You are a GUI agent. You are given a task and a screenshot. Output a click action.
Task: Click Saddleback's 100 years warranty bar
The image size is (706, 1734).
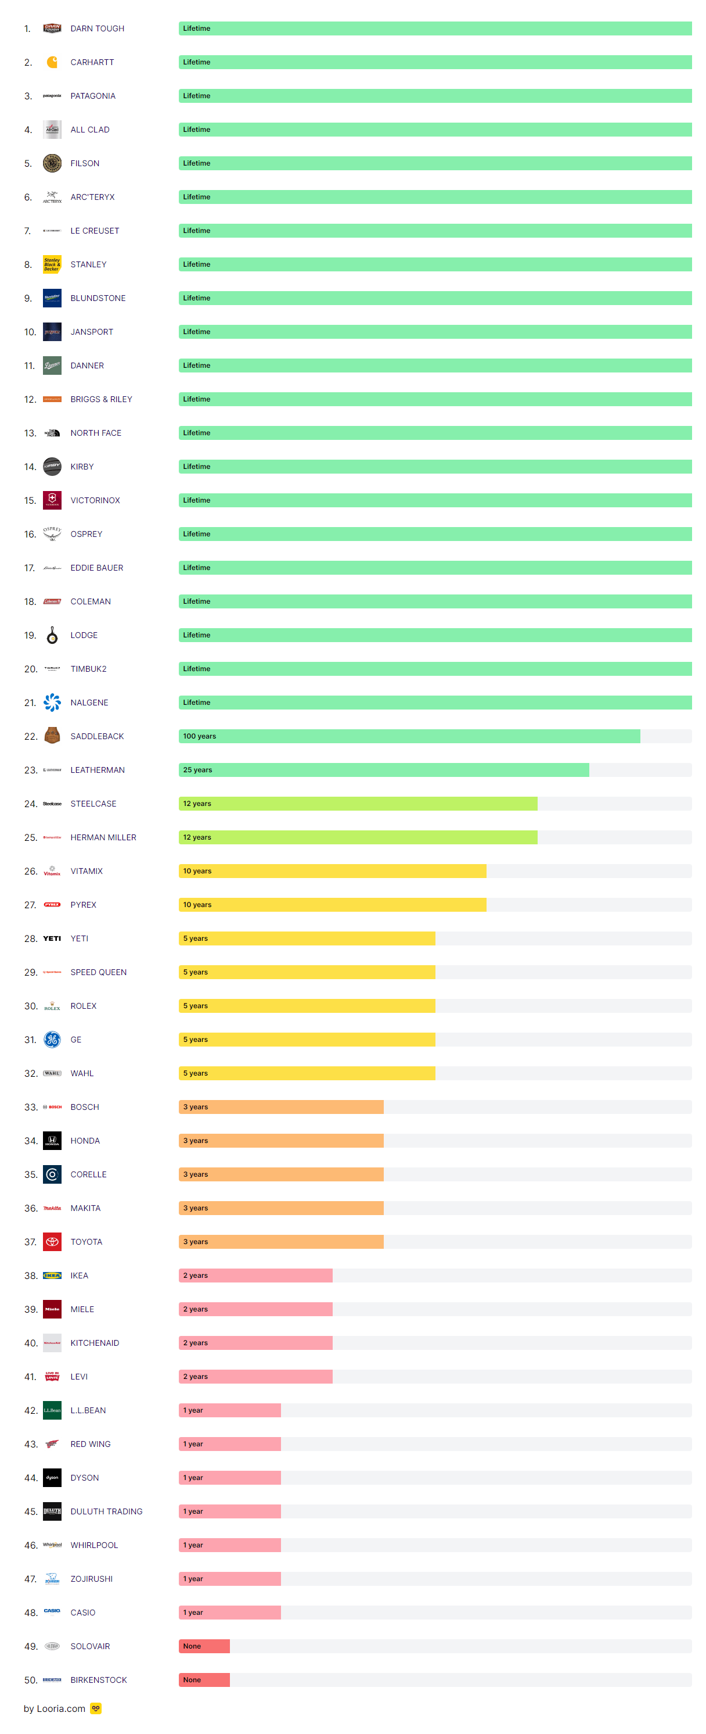409,736
